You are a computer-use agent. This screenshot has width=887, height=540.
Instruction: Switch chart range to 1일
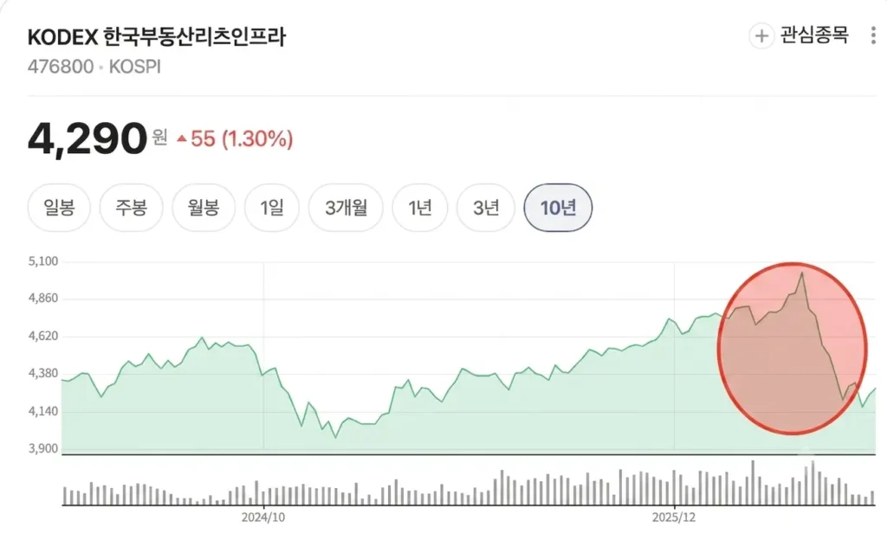click(271, 208)
